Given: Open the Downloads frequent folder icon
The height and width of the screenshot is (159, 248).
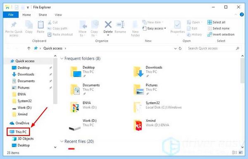Looking at the screenshot, I should (x=138, y=72).
